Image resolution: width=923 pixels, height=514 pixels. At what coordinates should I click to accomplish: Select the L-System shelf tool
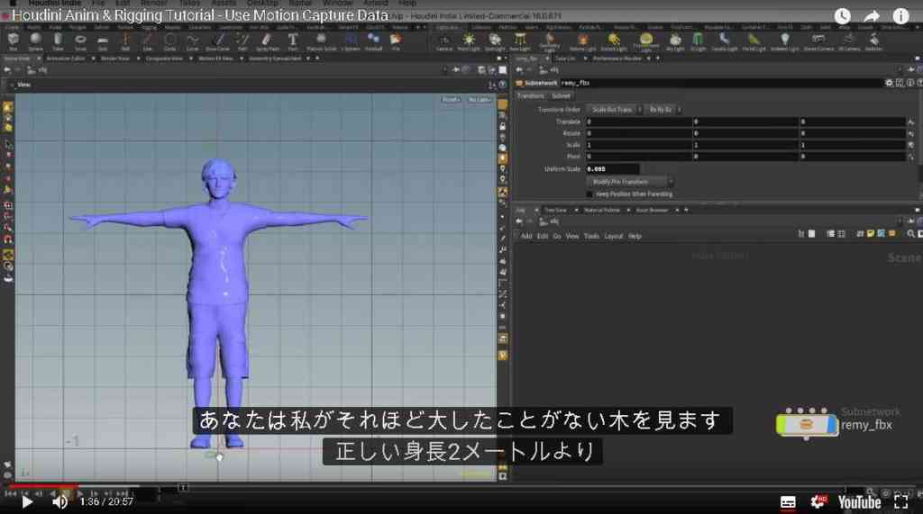tap(351, 41)
